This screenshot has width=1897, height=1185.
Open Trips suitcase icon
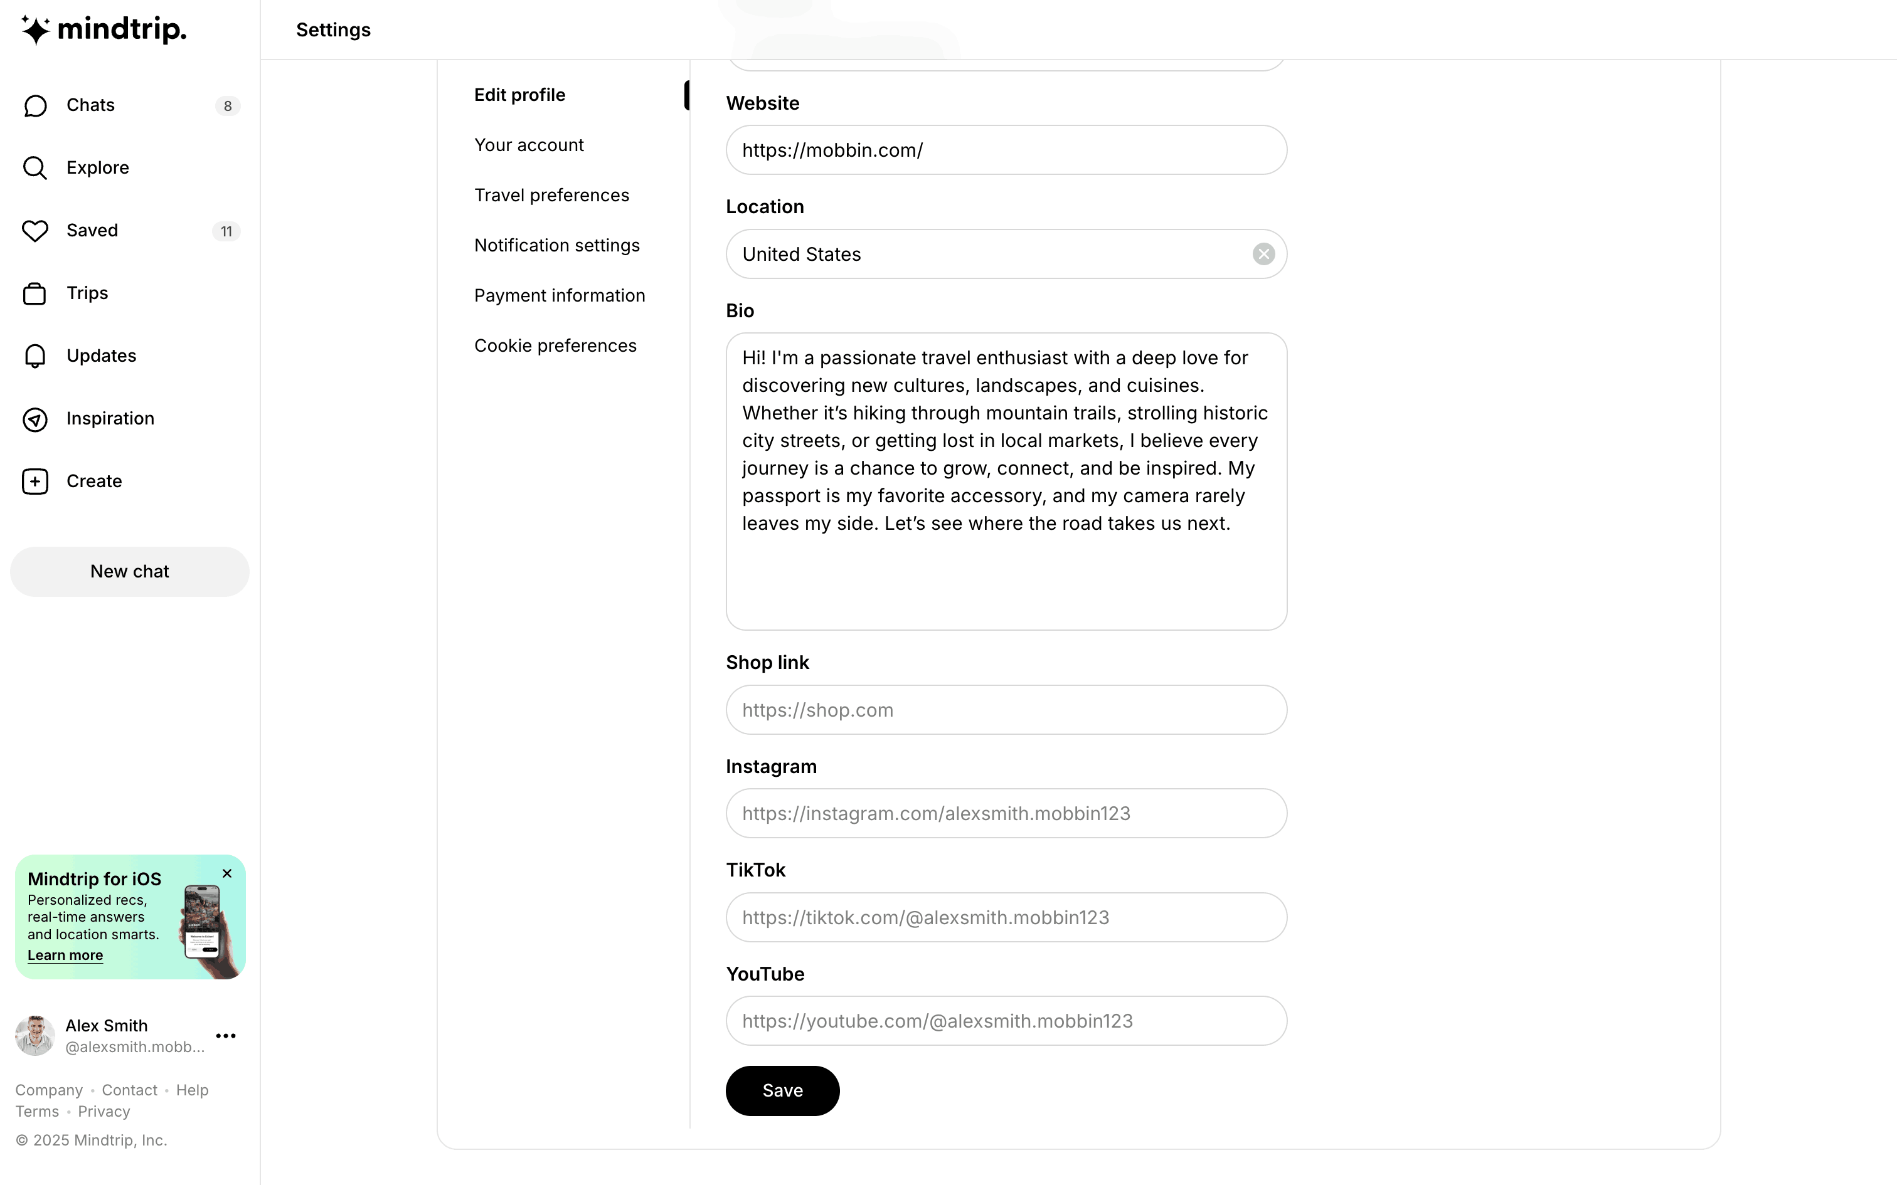click(35, 293)
